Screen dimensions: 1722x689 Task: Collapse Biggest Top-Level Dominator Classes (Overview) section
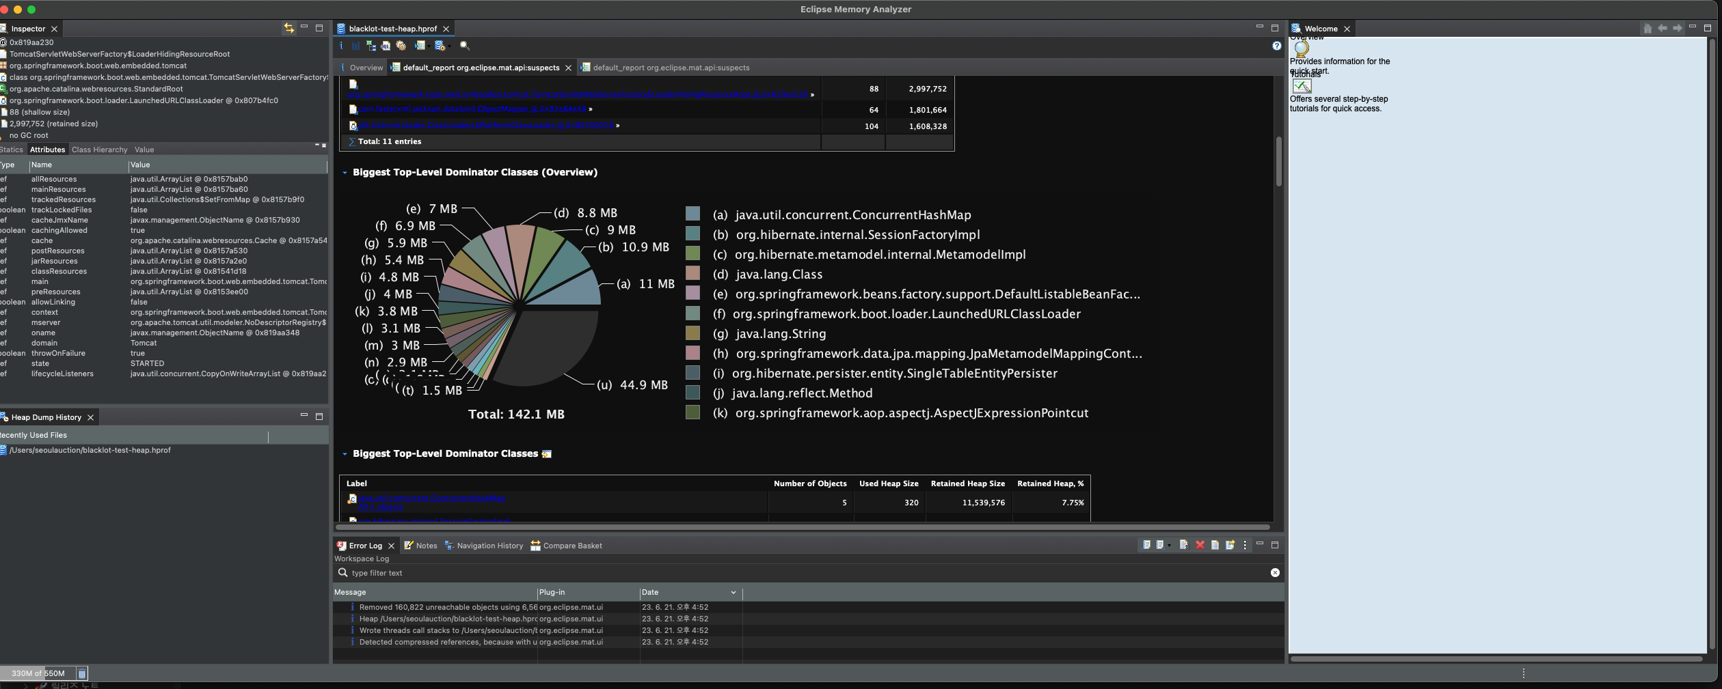(x=345, y=173)
